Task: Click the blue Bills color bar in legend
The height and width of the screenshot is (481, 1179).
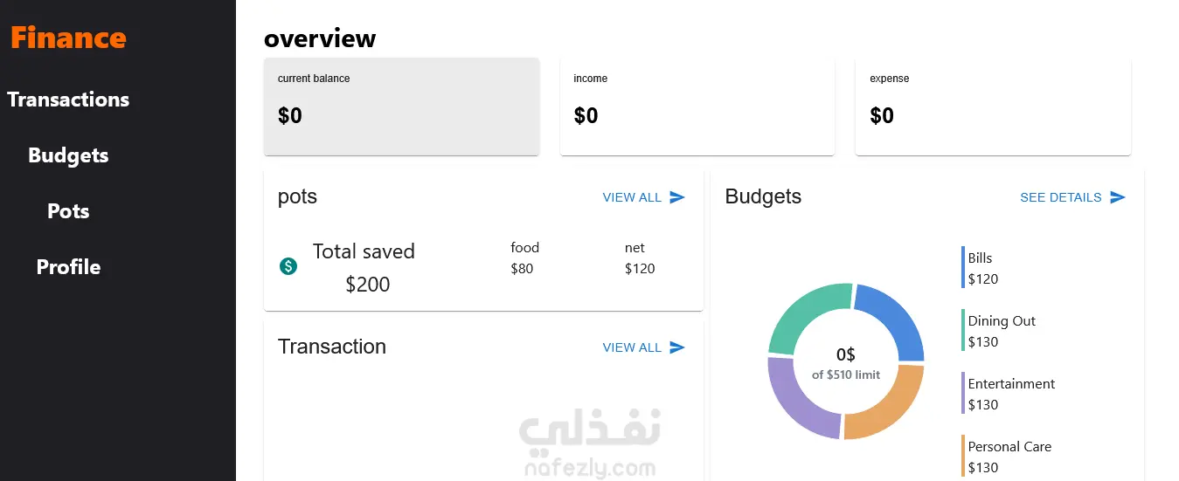Action: (x=963, y=267)
